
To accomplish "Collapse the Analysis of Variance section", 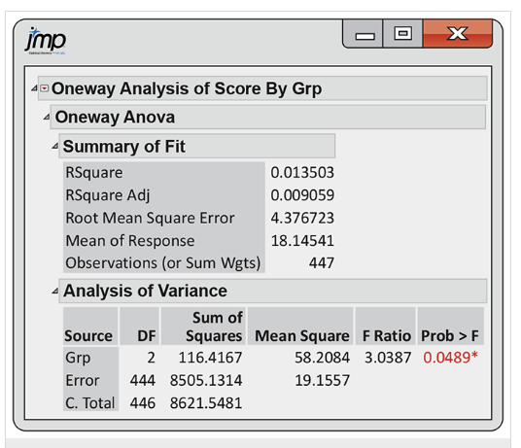I will click(x=55, y=291).
